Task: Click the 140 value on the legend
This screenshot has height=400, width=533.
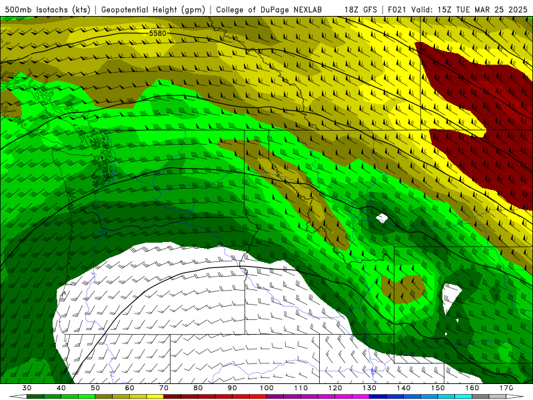Action: click(404, 388)
